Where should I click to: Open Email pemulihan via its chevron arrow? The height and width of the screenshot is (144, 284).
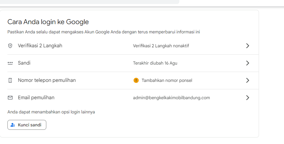(248, 98)
